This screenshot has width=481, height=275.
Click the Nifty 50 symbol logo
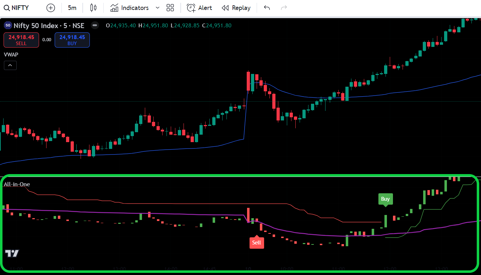7,26
